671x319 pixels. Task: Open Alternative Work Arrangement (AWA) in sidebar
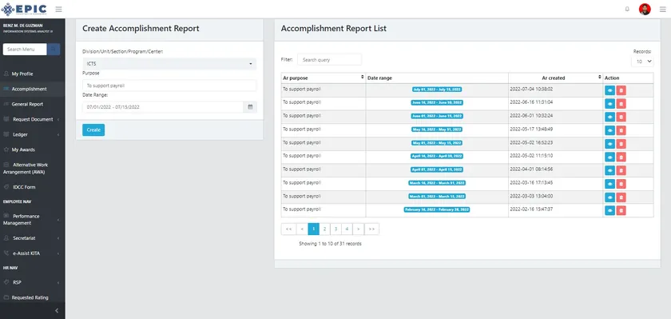coord(33,168)
